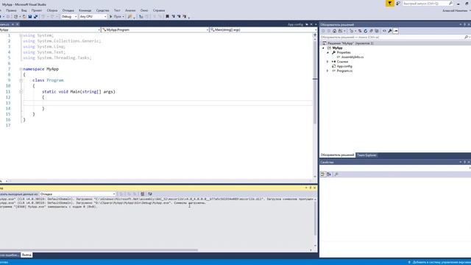Open the Main(string[] args) member dropdown

(263, 29)
